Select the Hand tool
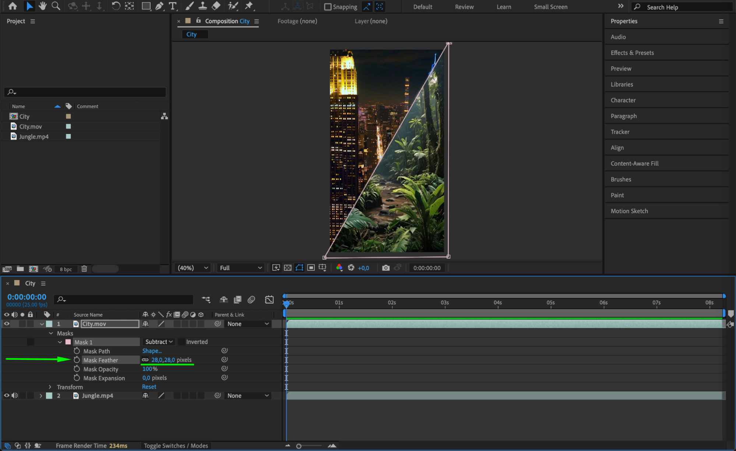Image resolution: width=736 pixels, height=451 pixels. (x=43, y=6)
